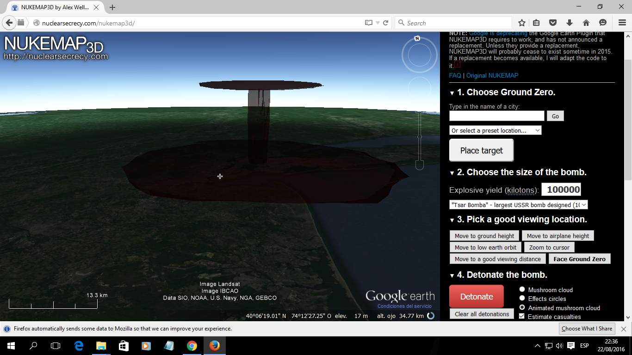Viewport: 632px width, 355px height.
Task: Click the volume speaker tray icon
Action: 559,345
